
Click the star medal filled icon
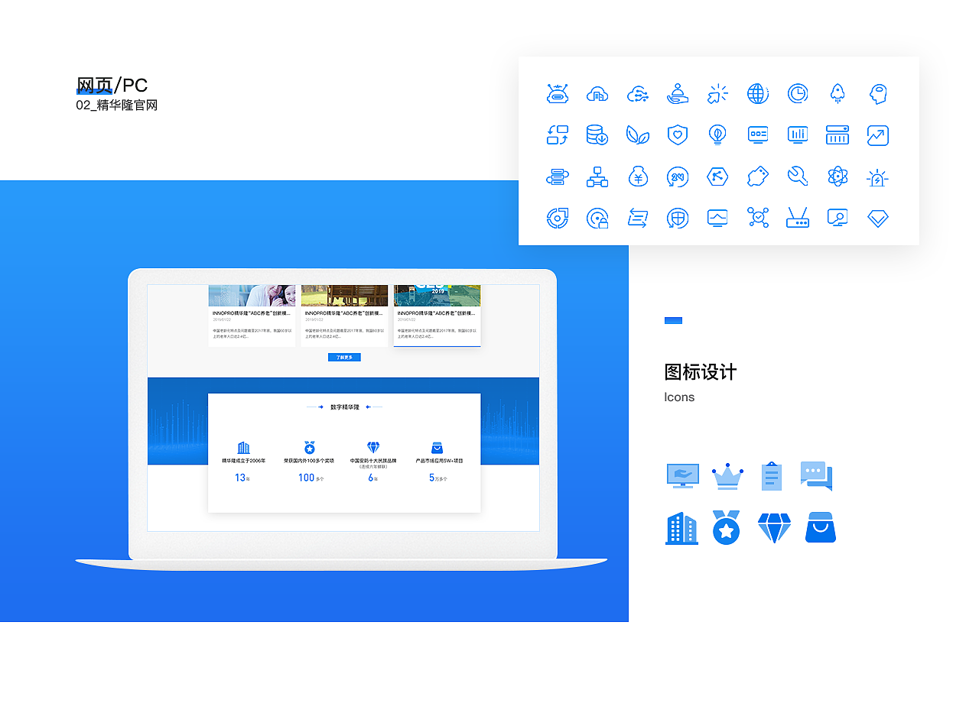tap(726, 527)
